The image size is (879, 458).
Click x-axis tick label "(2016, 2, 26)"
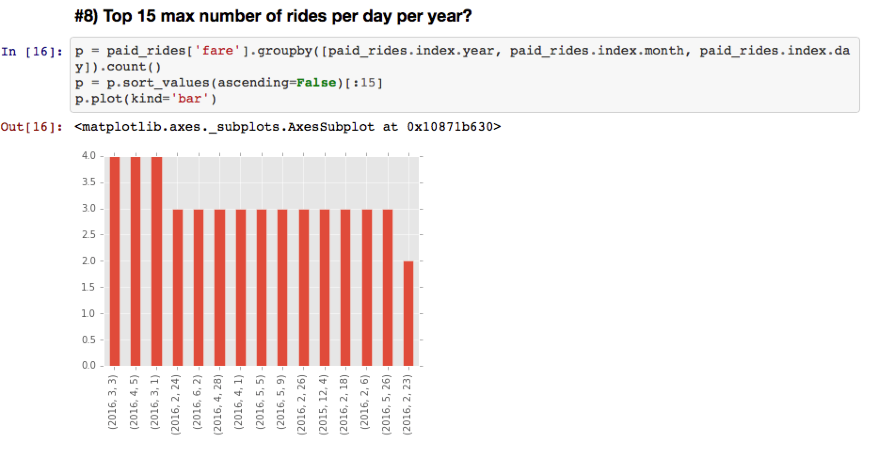click(x=302, y=405)
